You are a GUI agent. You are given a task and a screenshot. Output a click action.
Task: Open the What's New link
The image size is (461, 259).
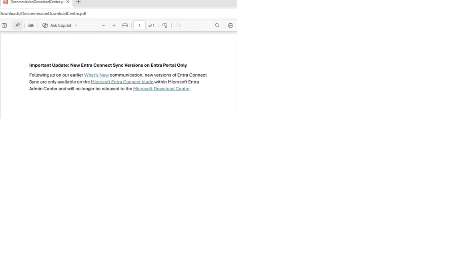[96, 75]
